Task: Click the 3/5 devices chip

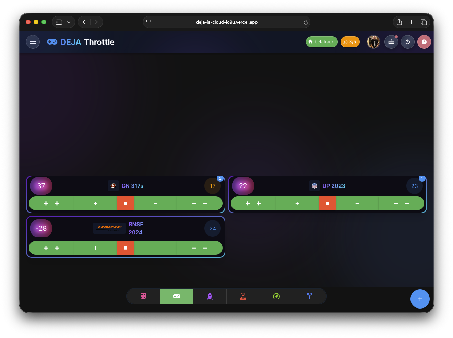Action: tap(349, 42)
